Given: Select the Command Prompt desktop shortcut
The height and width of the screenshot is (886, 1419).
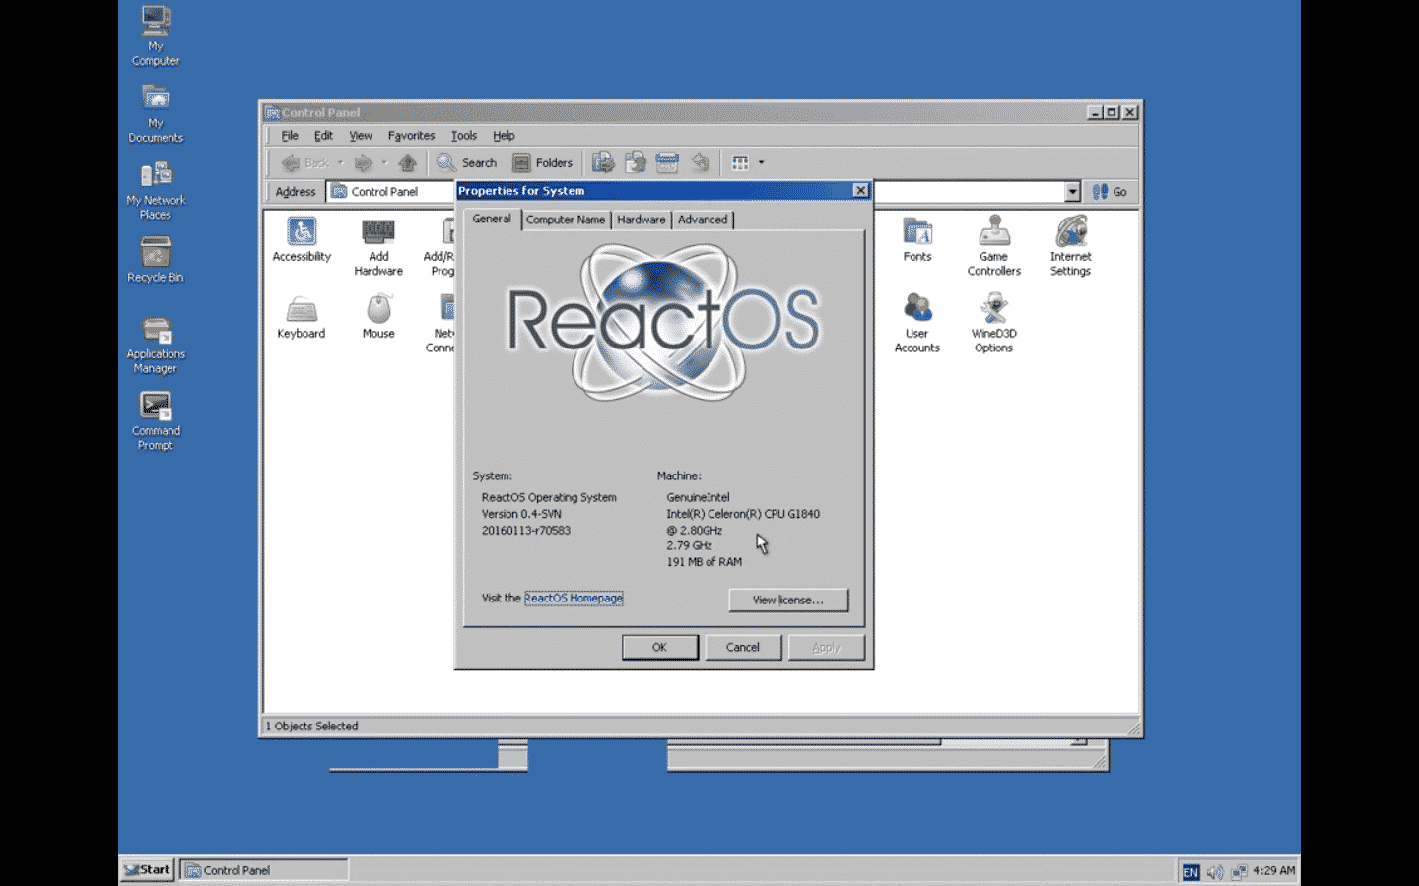Looking at the screenshot, I should coord(156,421).
